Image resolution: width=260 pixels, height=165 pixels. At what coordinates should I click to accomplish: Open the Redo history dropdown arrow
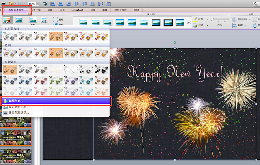click(24, 4)
